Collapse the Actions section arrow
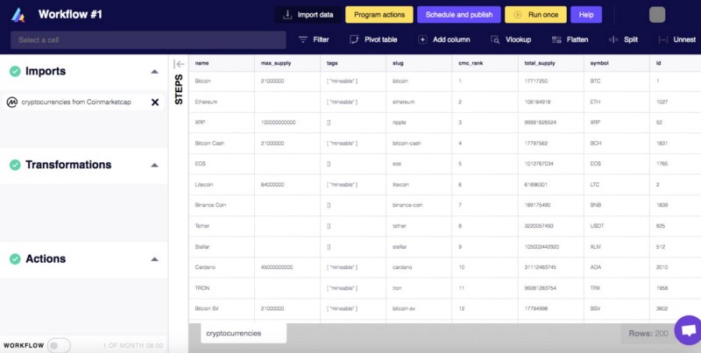Screen dimensions: 701x353 tap(154, 259)
